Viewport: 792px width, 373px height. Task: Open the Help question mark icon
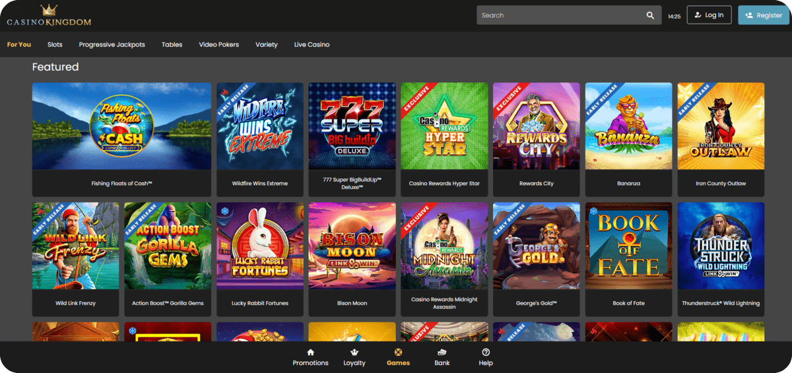click(486, 353)
